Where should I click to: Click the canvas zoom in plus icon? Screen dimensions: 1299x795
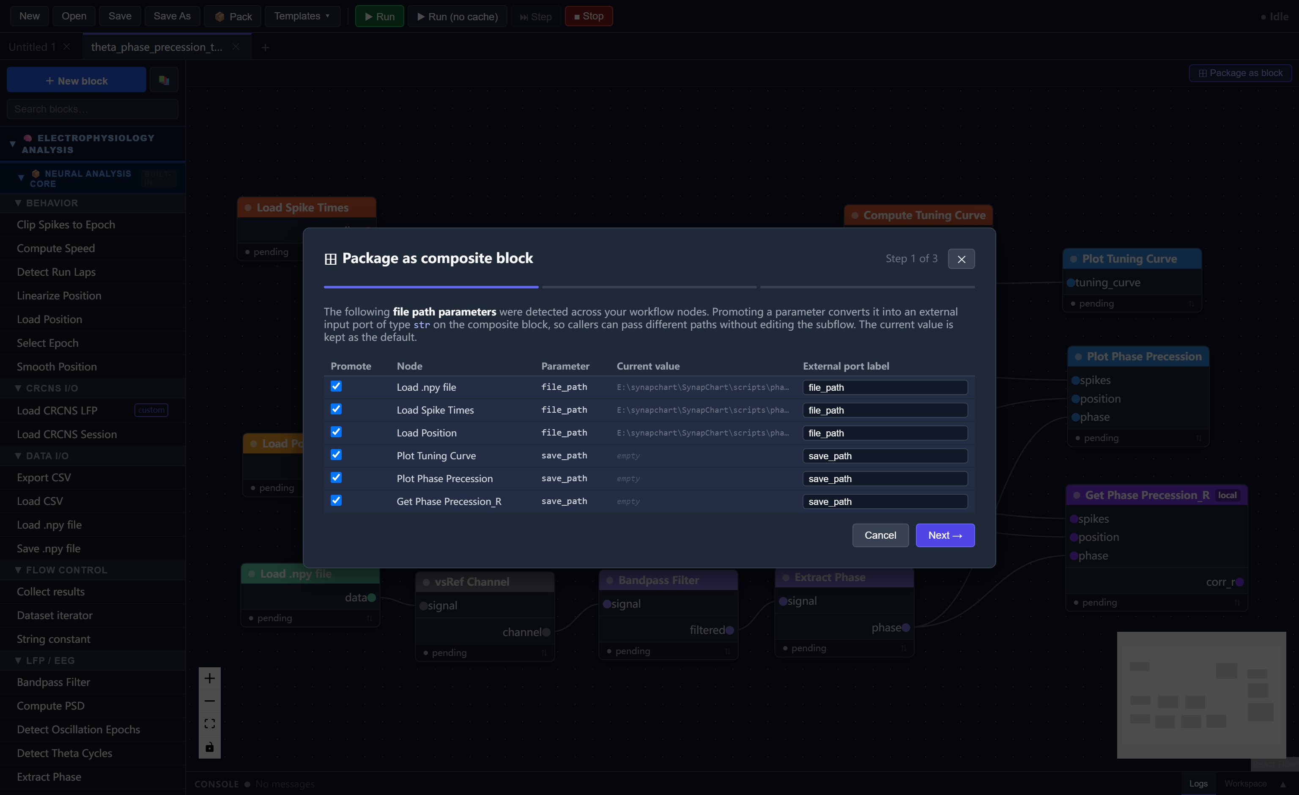coord(209,678)
